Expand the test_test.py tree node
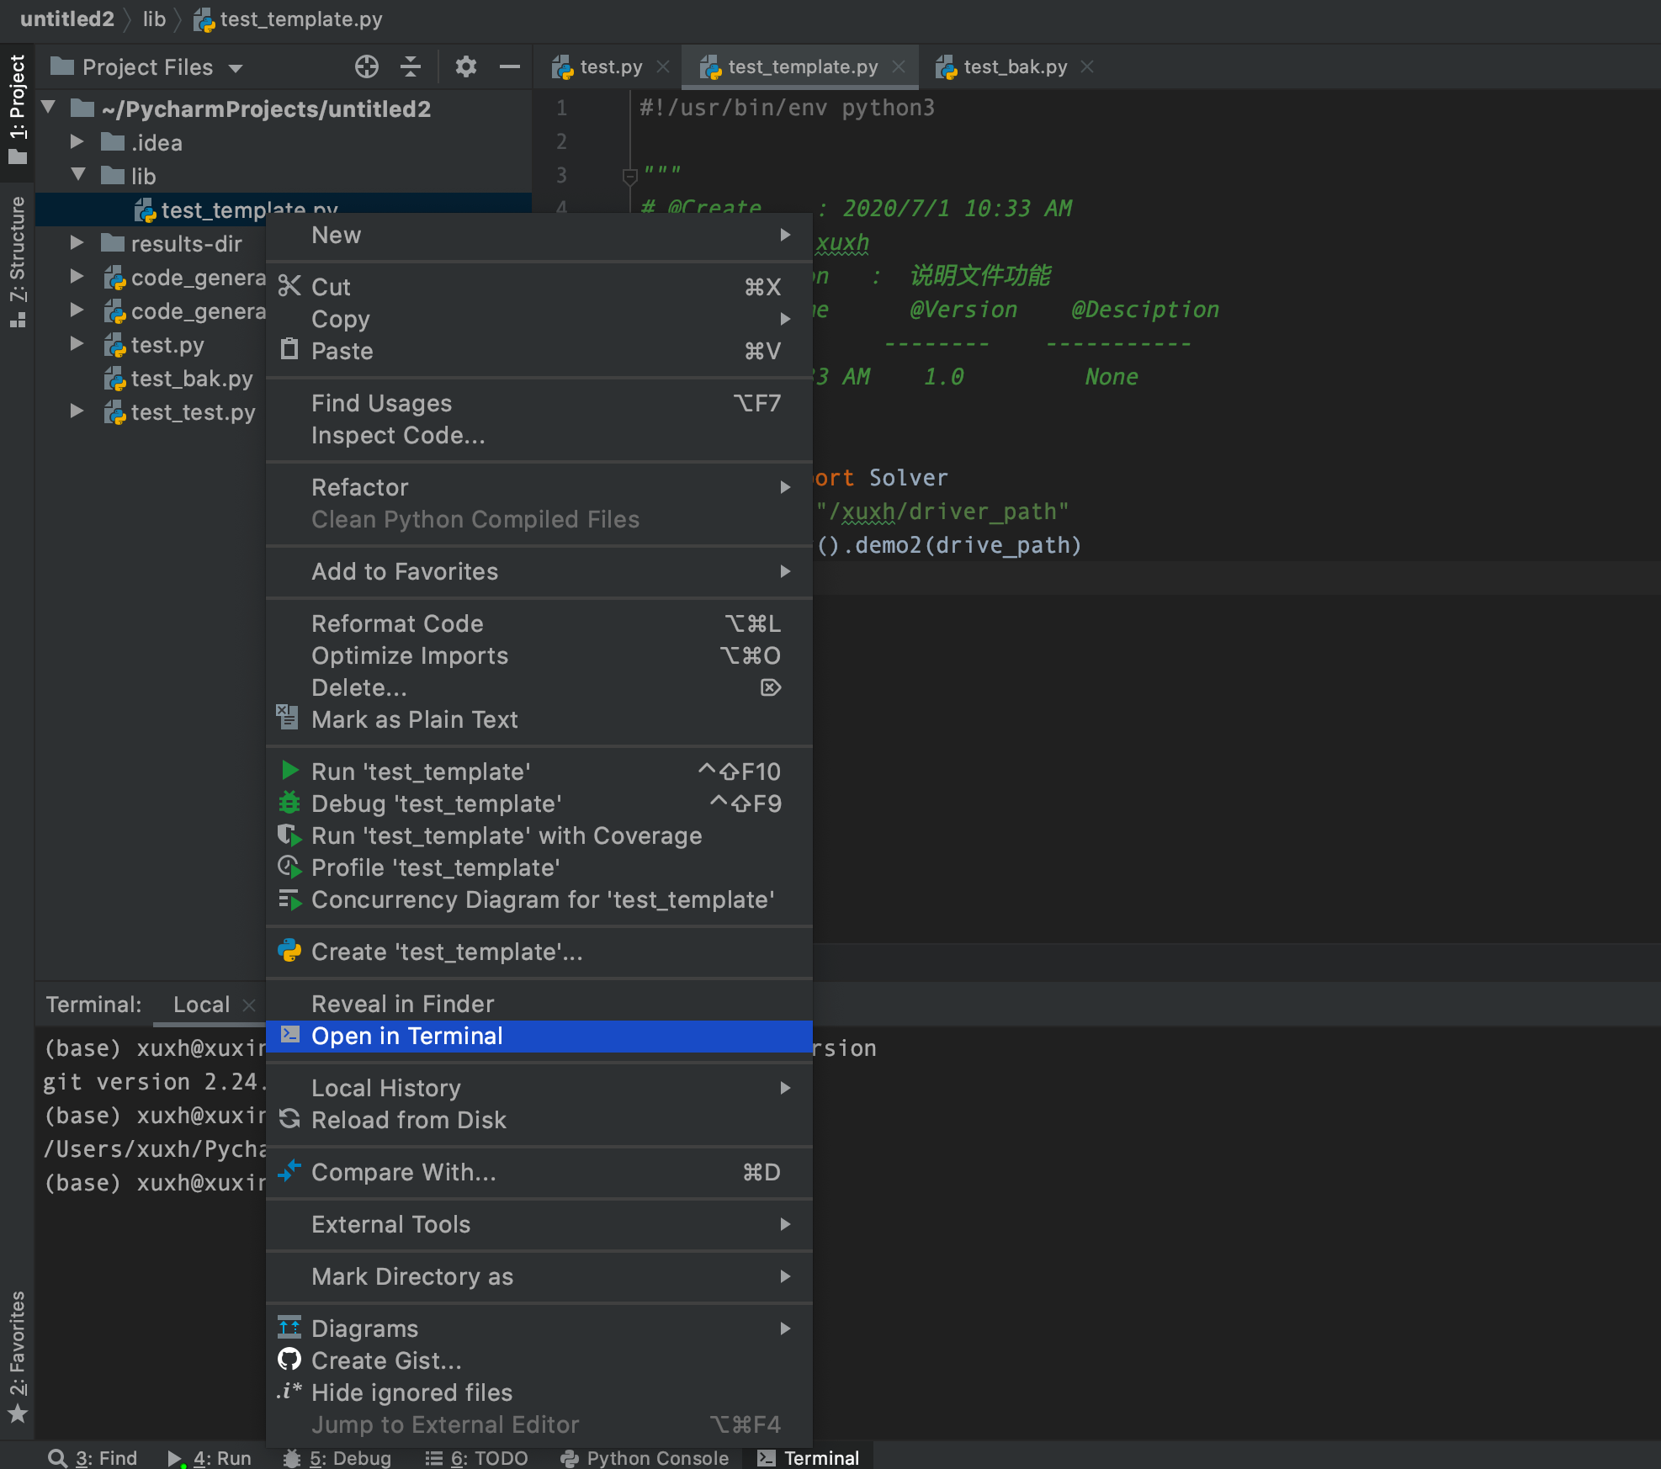 (77, 411)
